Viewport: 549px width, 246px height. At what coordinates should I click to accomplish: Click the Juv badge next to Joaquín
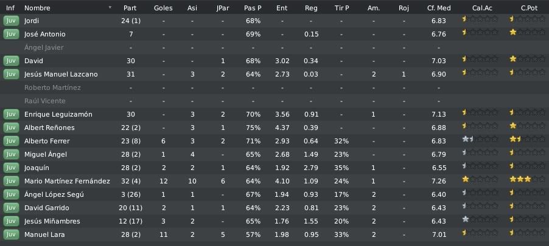11,168
